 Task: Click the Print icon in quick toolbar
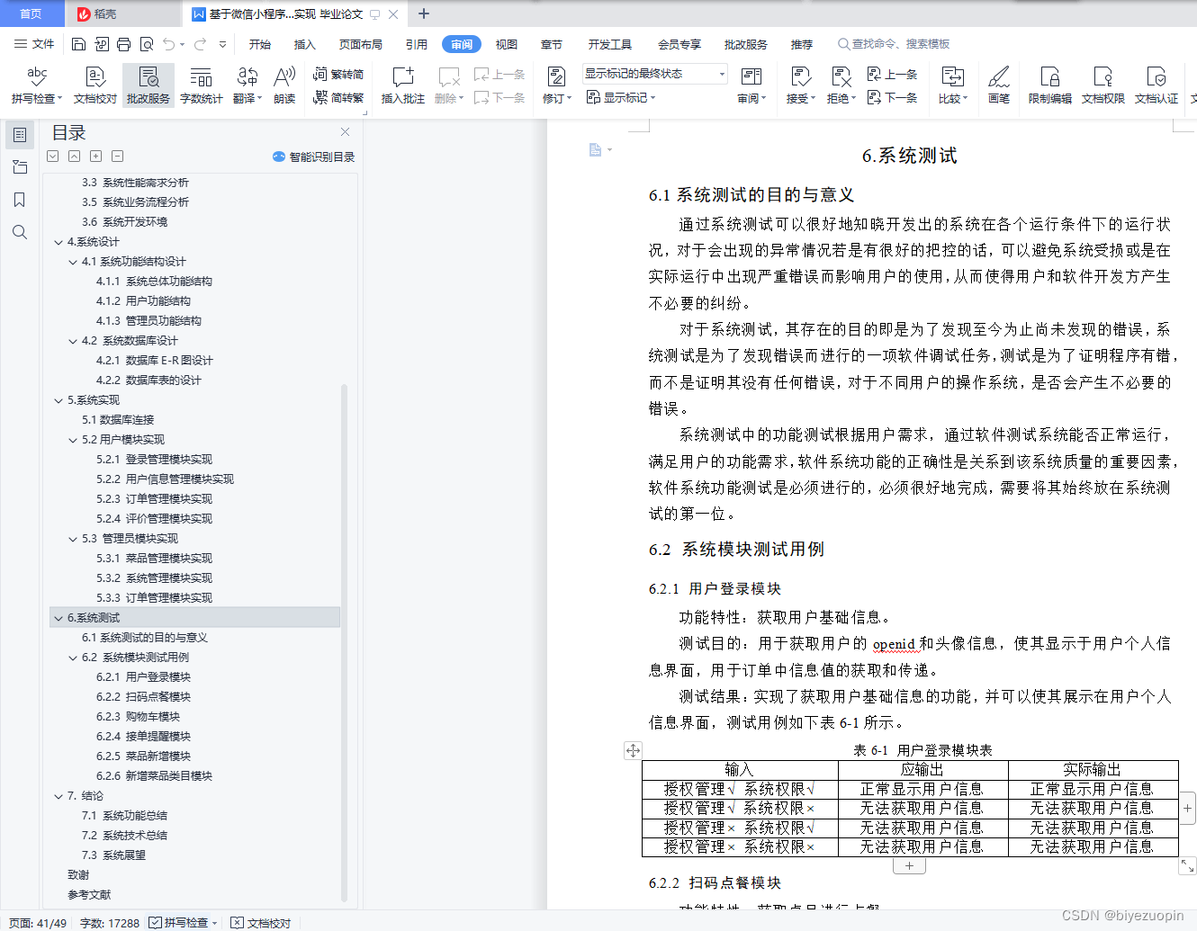(124, 44)
